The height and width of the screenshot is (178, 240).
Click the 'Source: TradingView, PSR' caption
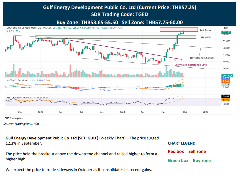[x=21, y=124]
